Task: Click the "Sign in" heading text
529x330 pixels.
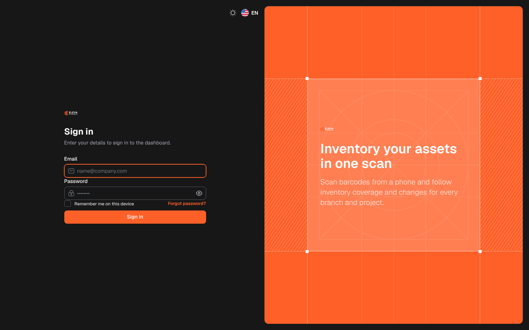Action: tap(79, 132)
